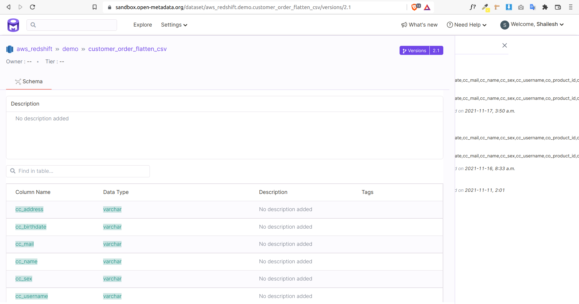Click the browser forward arrow
The width and height of the screenshot is (579, 304).
pyautogui.click(x=20, y=7)
